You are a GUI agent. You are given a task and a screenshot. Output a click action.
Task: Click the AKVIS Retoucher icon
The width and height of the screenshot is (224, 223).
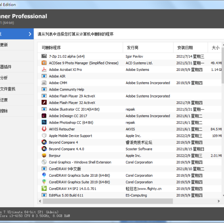pos(44,129)
